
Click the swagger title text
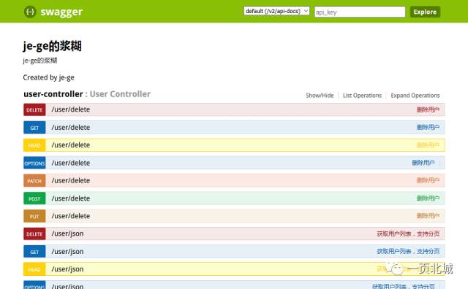tap(61, 12)
